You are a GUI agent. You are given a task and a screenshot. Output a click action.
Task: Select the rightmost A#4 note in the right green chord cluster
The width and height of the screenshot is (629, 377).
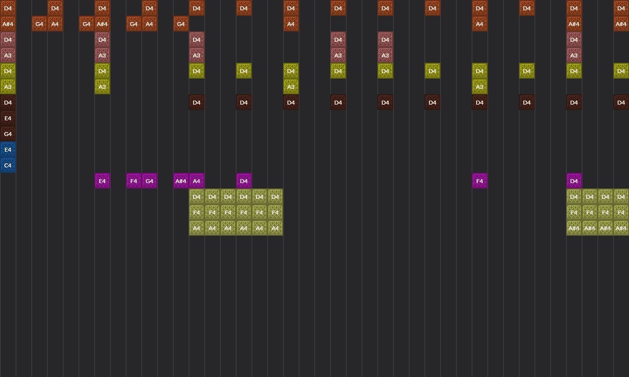[621, 228]
